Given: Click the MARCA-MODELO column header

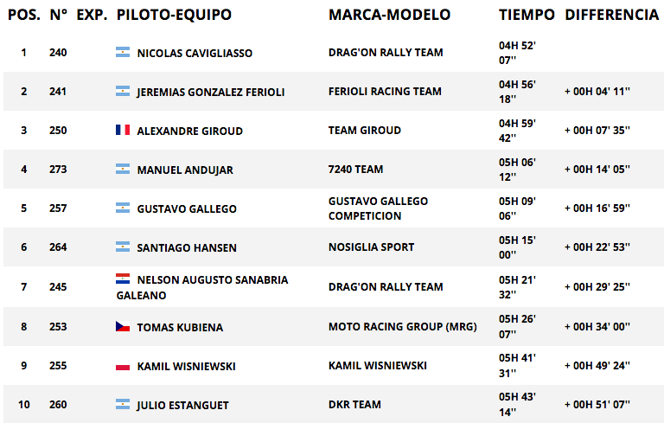Looking at the screenshot, I should [x=389, y=15].
